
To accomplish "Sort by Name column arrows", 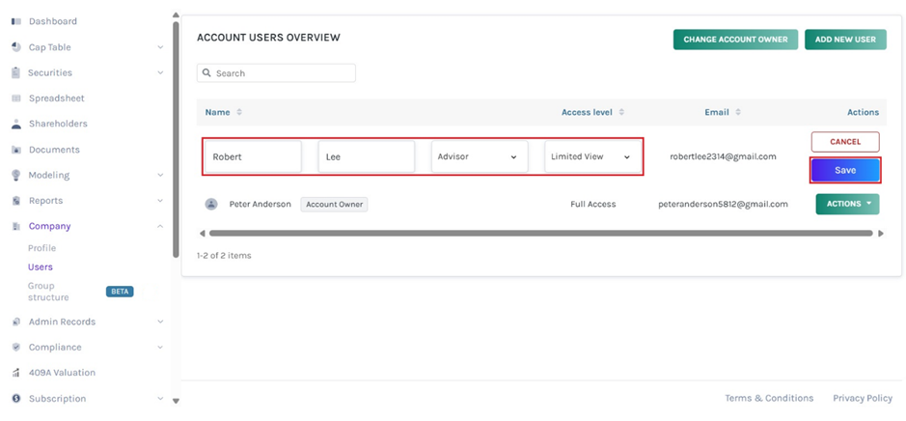I will (239, 112).
